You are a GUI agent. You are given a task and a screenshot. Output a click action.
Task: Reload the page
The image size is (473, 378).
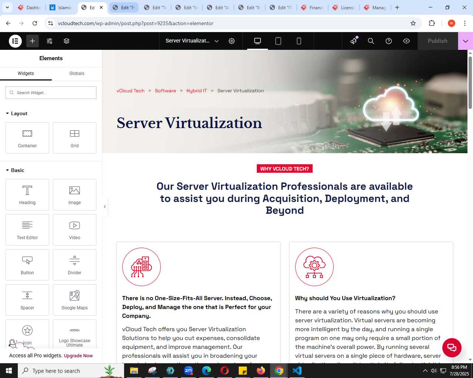coord(35,23)
